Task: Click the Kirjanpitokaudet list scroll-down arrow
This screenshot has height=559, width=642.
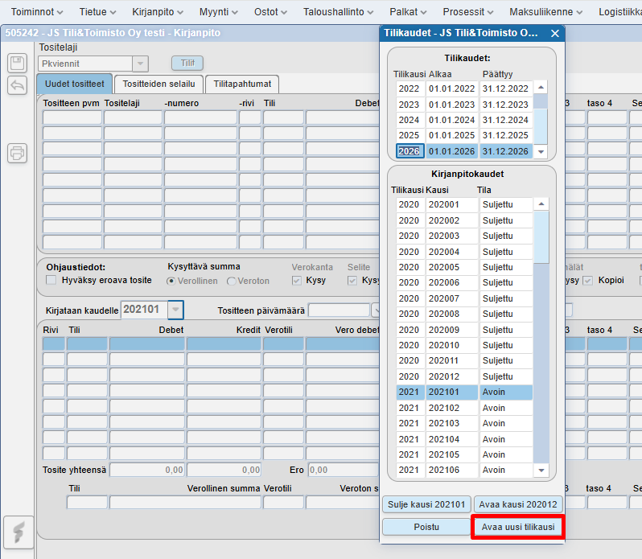Action: 541,471
